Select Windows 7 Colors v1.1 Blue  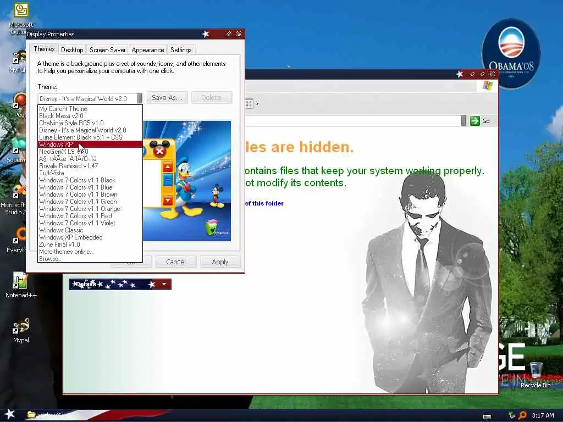click(90, 187)
